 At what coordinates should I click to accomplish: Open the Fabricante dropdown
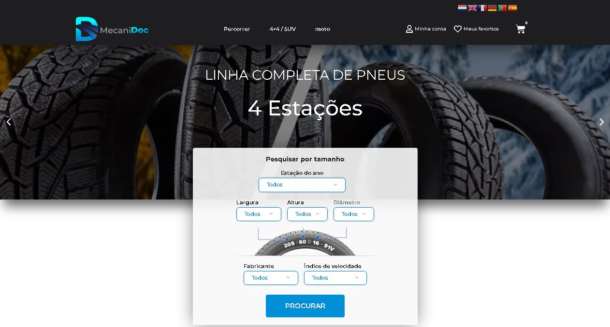click(271, 278)
